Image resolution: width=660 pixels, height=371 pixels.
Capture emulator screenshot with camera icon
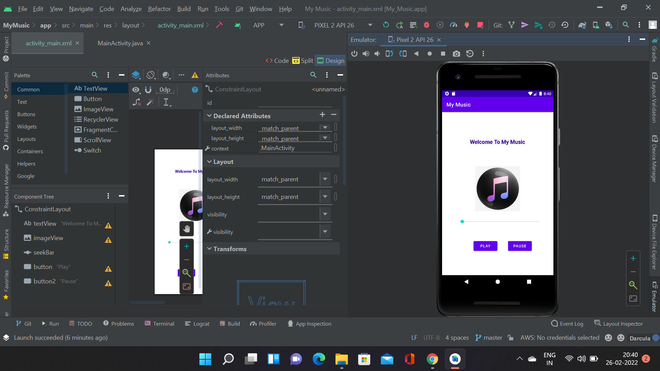click(x=456, y=54)
